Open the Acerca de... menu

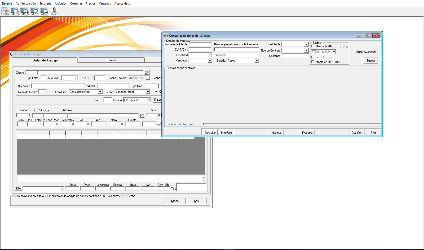pyautogui.click(x=122, y=3)
